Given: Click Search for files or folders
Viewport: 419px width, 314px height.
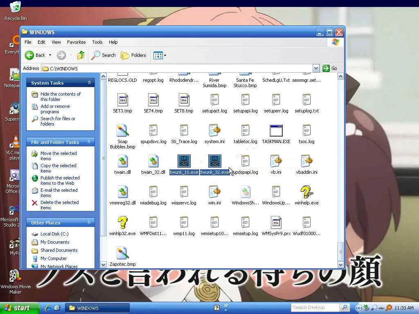Looking at the screenshot, I should click(58, 121).
